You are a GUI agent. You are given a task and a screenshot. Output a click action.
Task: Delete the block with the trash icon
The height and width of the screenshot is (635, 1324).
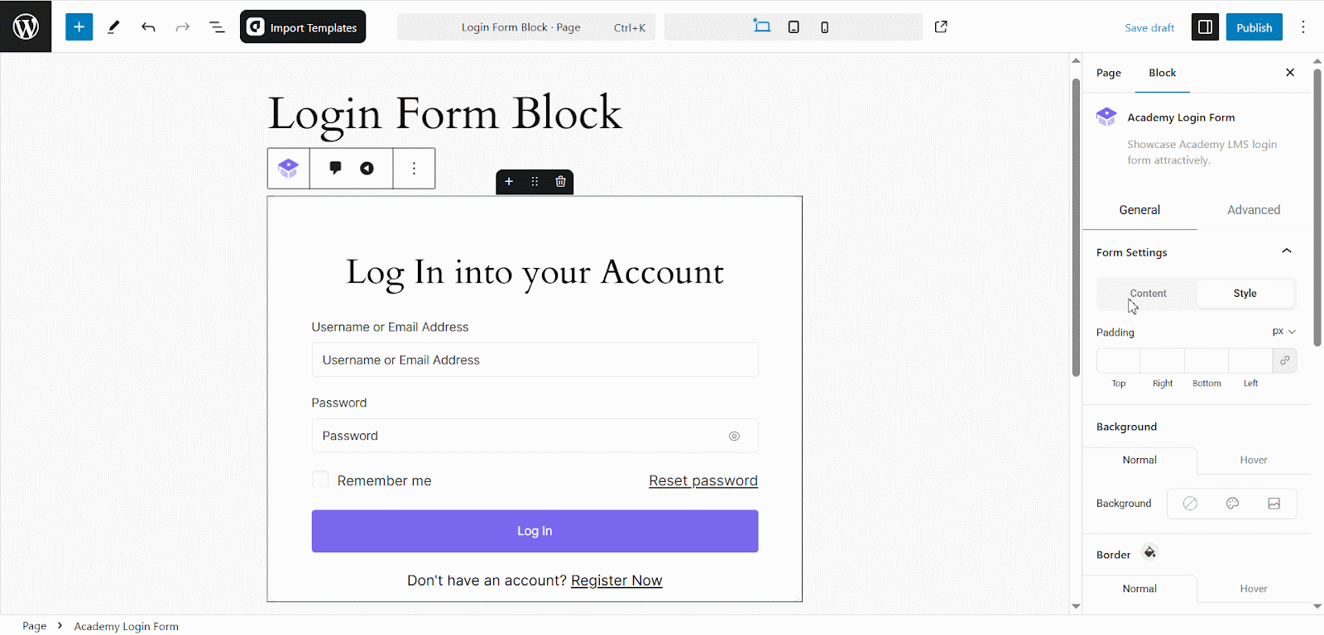(x=560, y=181)
